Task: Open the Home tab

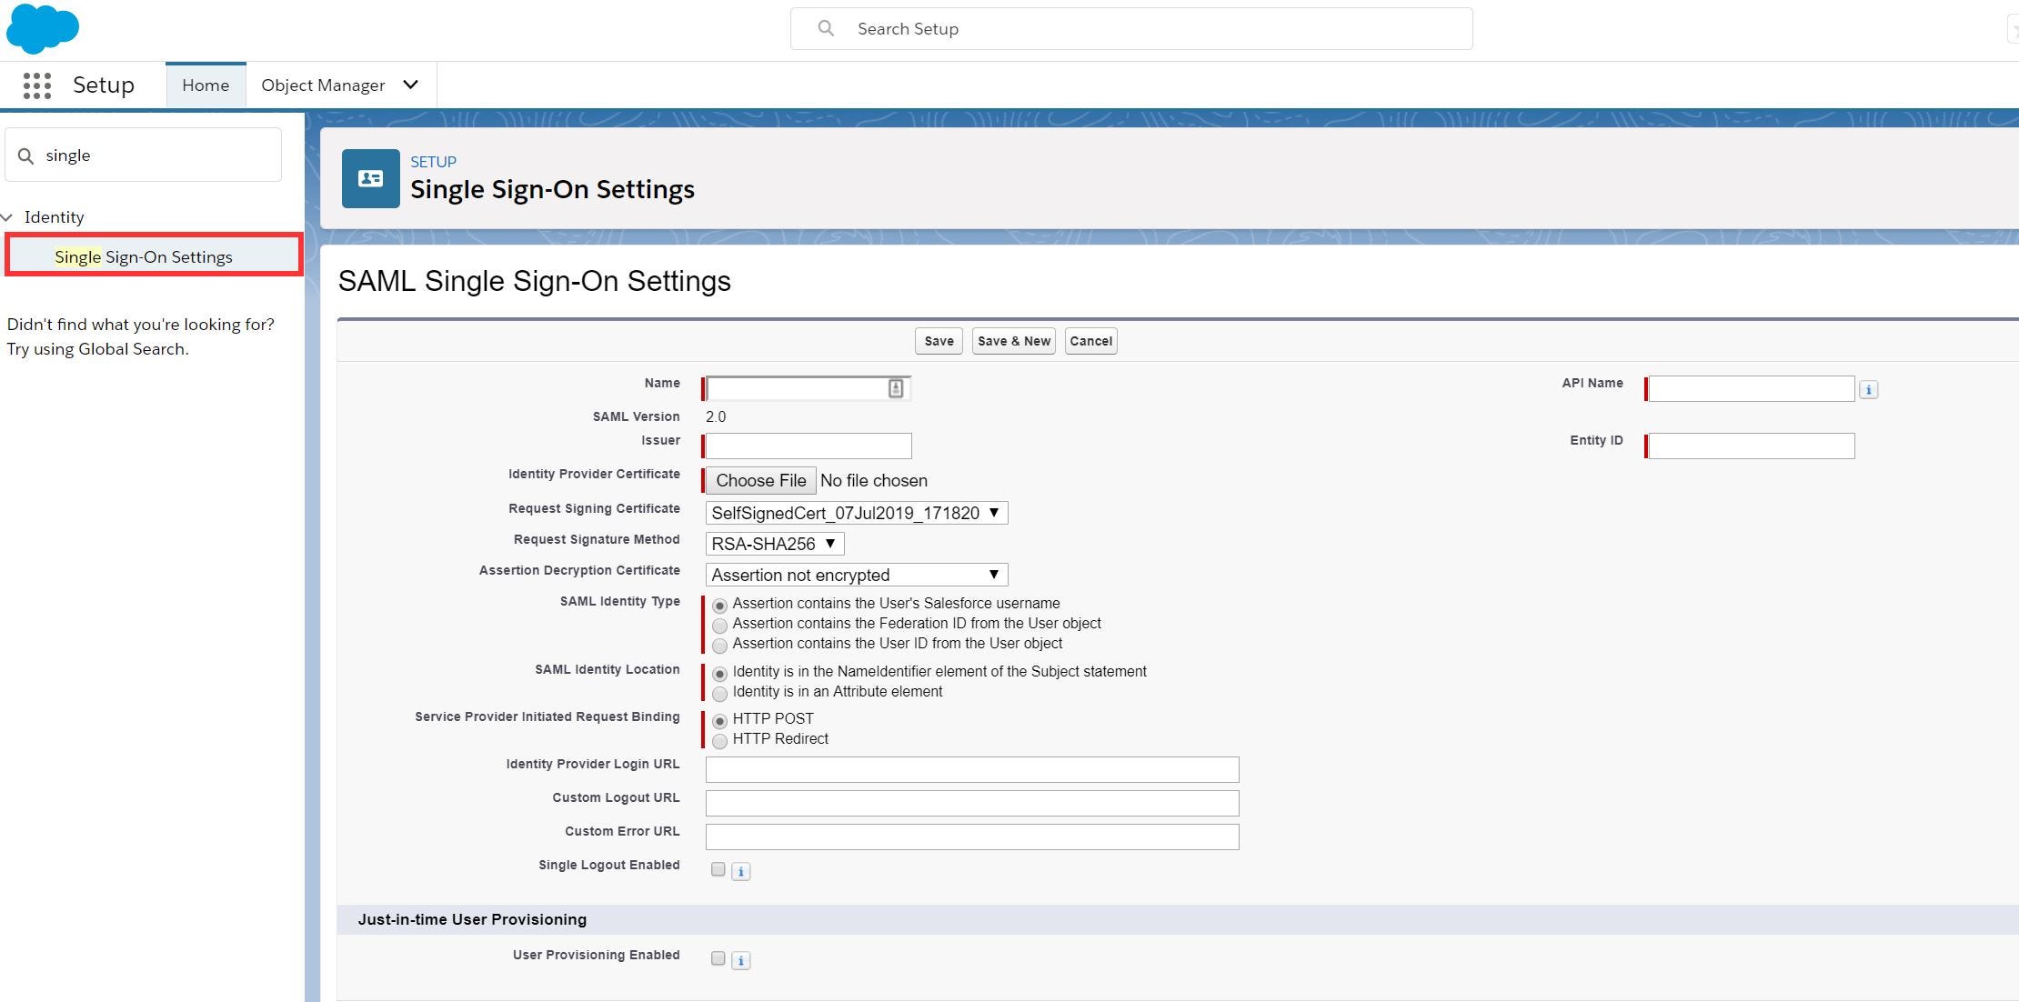Action: click(206, 85)
